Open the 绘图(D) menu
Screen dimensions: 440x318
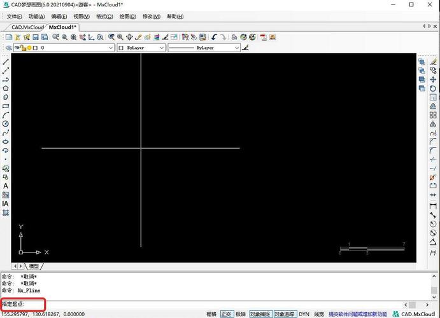(127, 16)
